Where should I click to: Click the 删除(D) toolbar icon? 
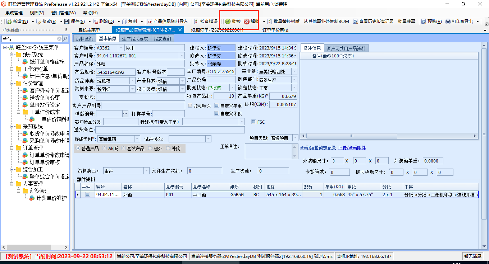(x=95, y=22)
